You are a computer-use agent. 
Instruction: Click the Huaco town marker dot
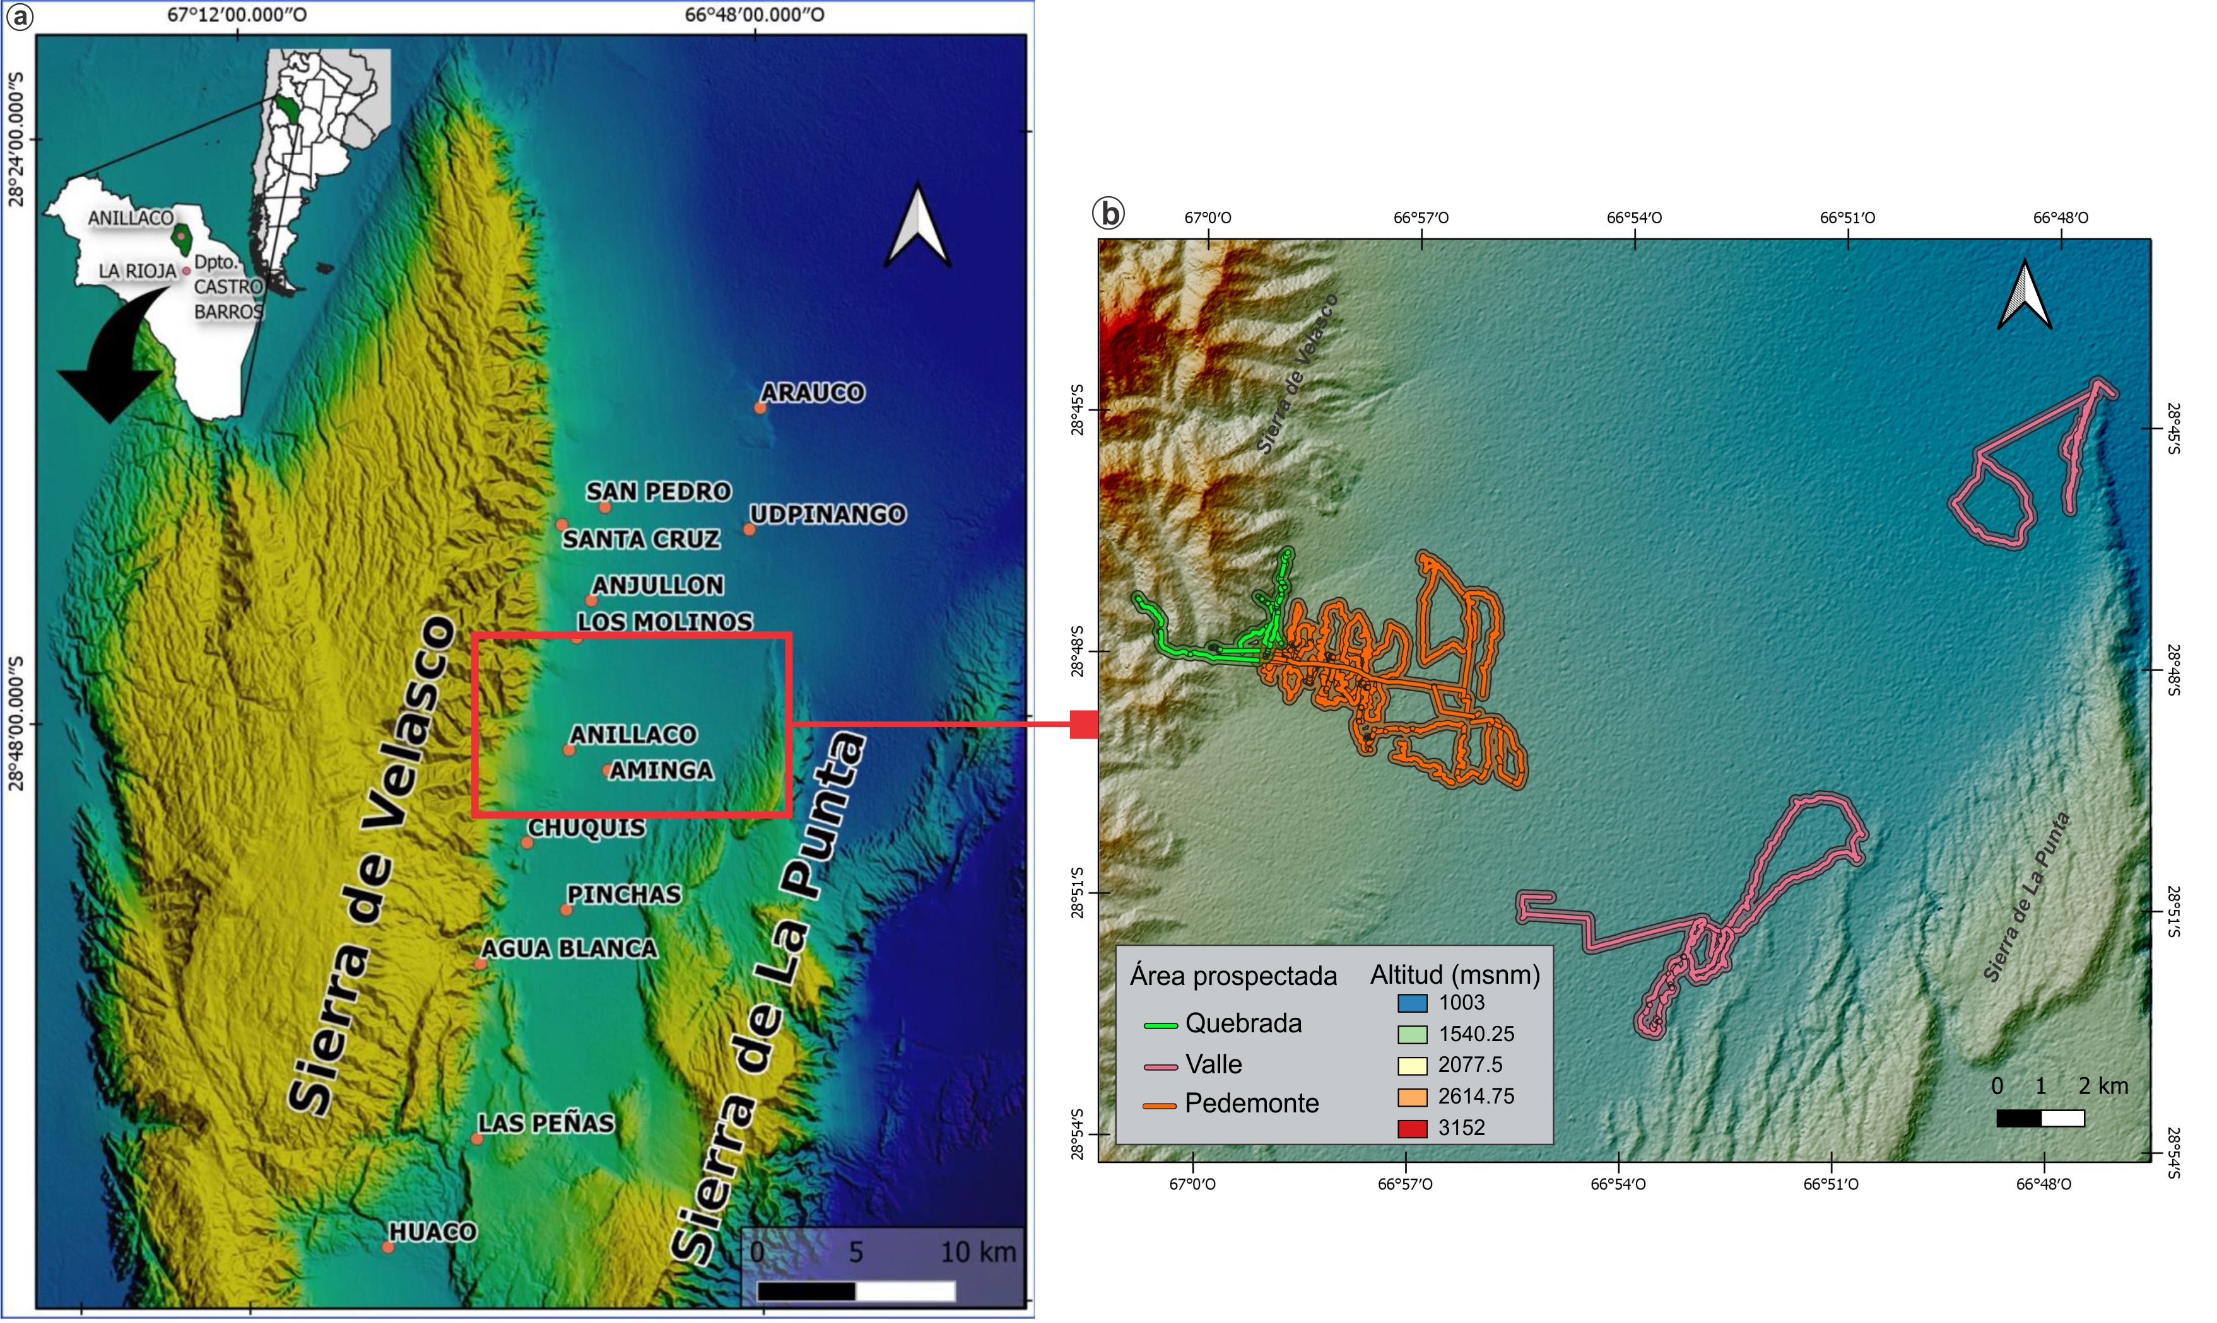pyautogui.click(x=388, y=1247)
